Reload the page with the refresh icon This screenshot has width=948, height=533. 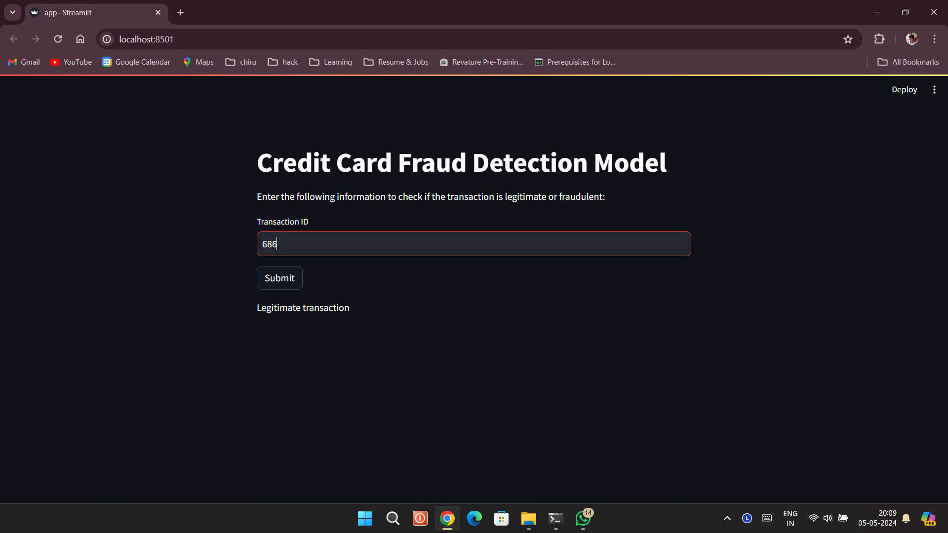click(58, 39)
